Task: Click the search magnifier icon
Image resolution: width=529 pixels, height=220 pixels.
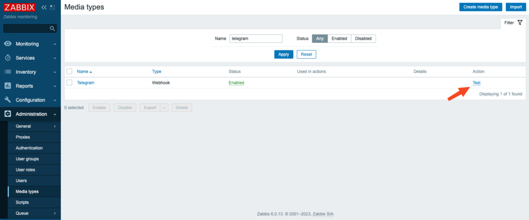Action: tap(52, 28)
